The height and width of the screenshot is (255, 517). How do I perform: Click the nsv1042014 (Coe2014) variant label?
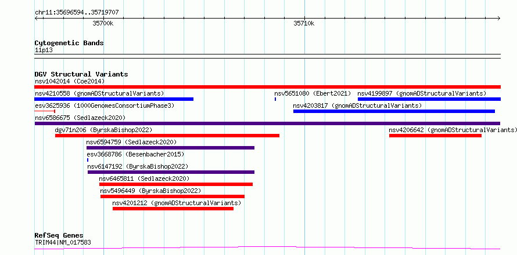70,81
